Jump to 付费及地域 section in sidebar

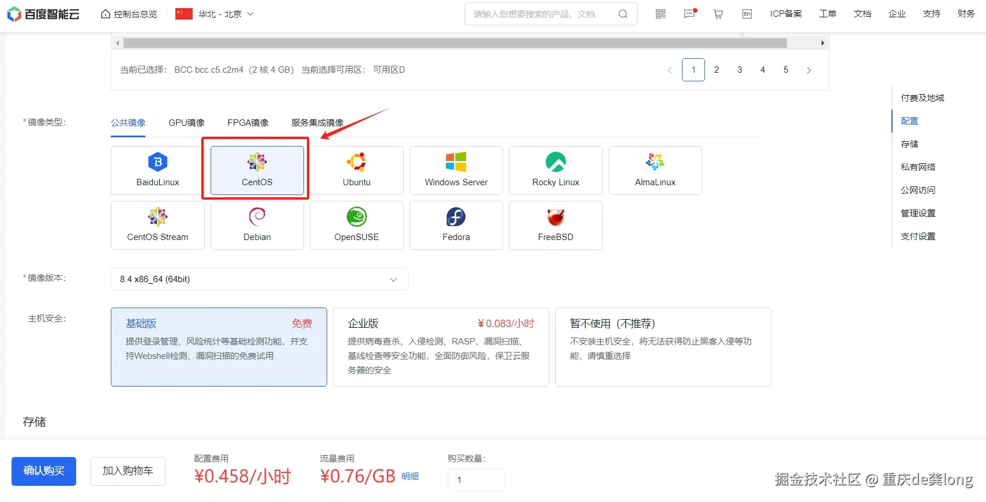[x=923, y=98]
